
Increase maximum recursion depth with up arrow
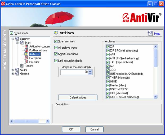90,71
